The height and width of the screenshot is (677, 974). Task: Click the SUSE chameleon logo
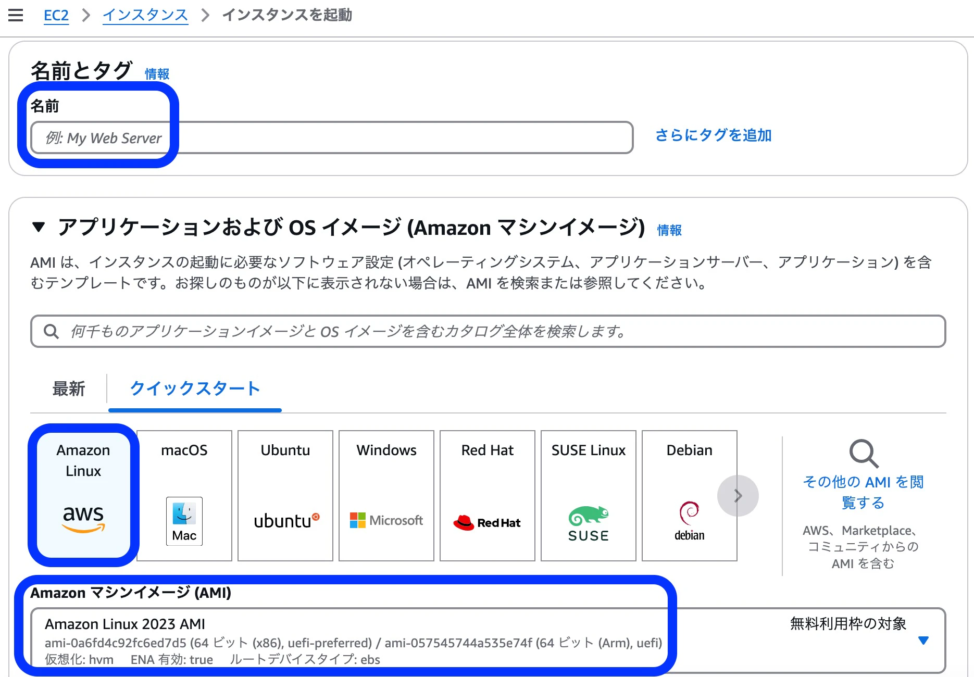coord(589,523)
